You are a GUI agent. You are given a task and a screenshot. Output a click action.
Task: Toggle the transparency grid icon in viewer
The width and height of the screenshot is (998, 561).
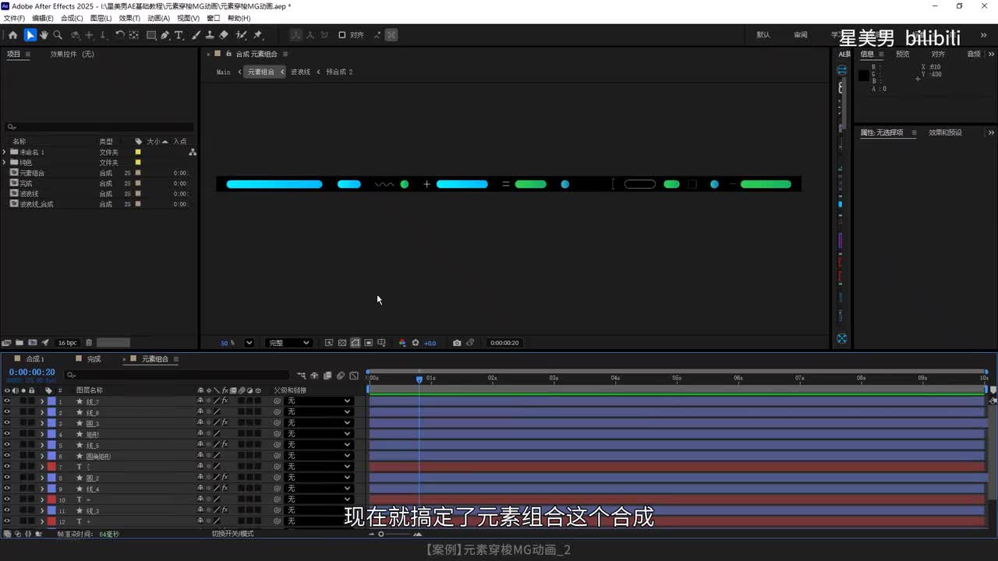(342, 343)
